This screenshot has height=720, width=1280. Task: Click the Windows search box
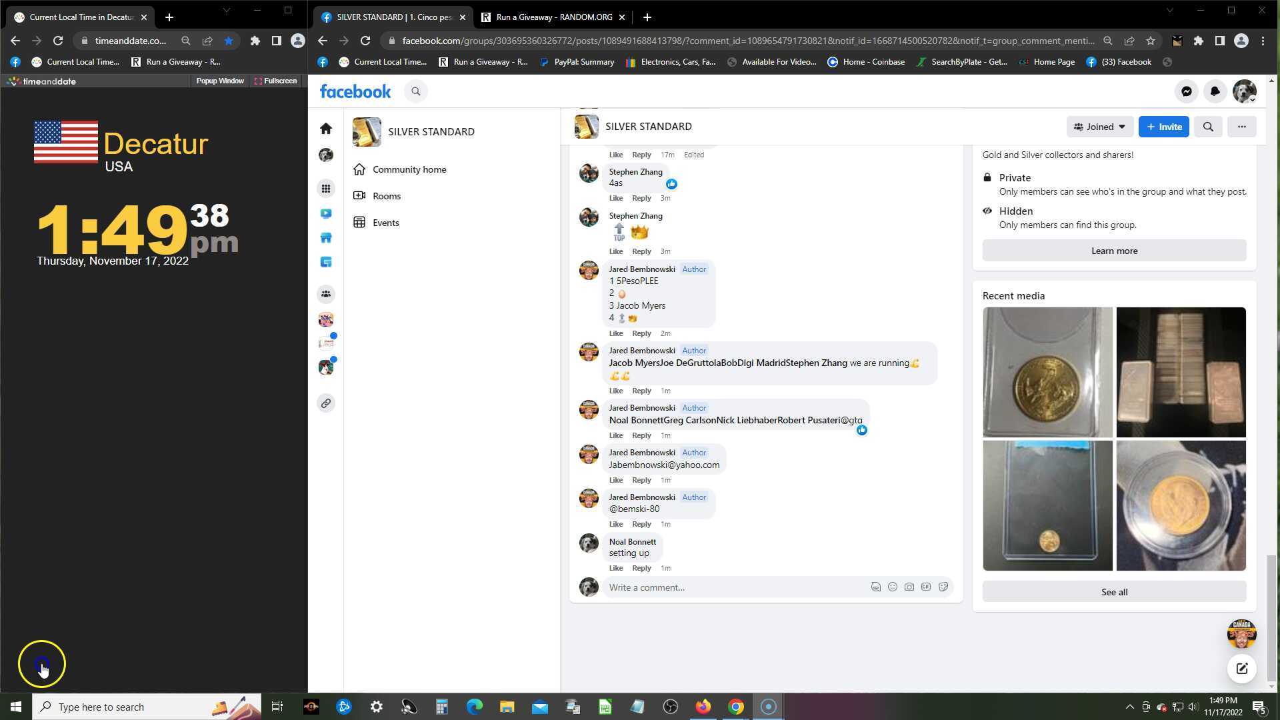(x=147, y=707)
